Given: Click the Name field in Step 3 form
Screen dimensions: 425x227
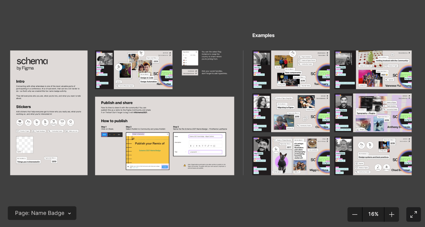Looking at the screenshot, I should pos(205,136).
